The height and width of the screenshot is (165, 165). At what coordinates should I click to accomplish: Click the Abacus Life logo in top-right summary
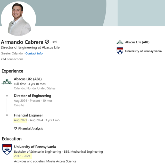[120, 42]
